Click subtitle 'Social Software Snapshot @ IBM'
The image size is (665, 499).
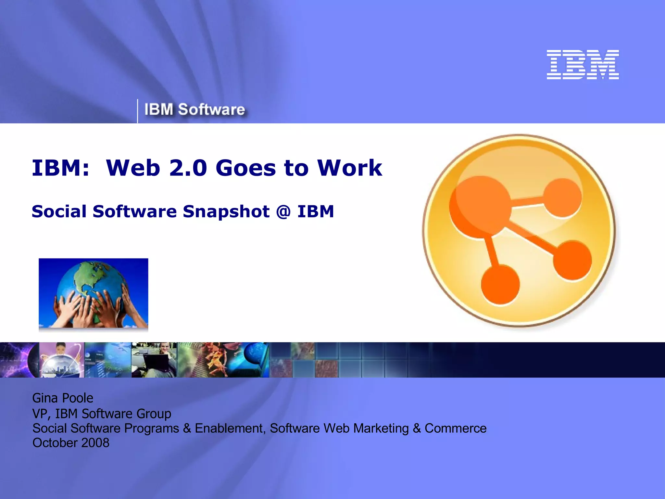click(183, 211)
